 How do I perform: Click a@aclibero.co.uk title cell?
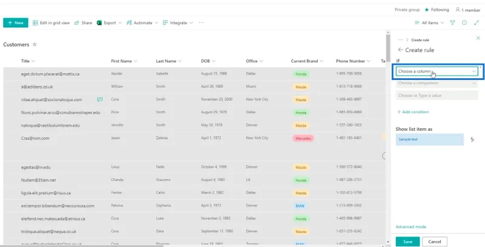tap(37, 87)
